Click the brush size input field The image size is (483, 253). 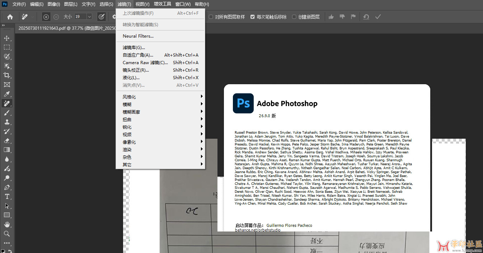pos(80,16)
